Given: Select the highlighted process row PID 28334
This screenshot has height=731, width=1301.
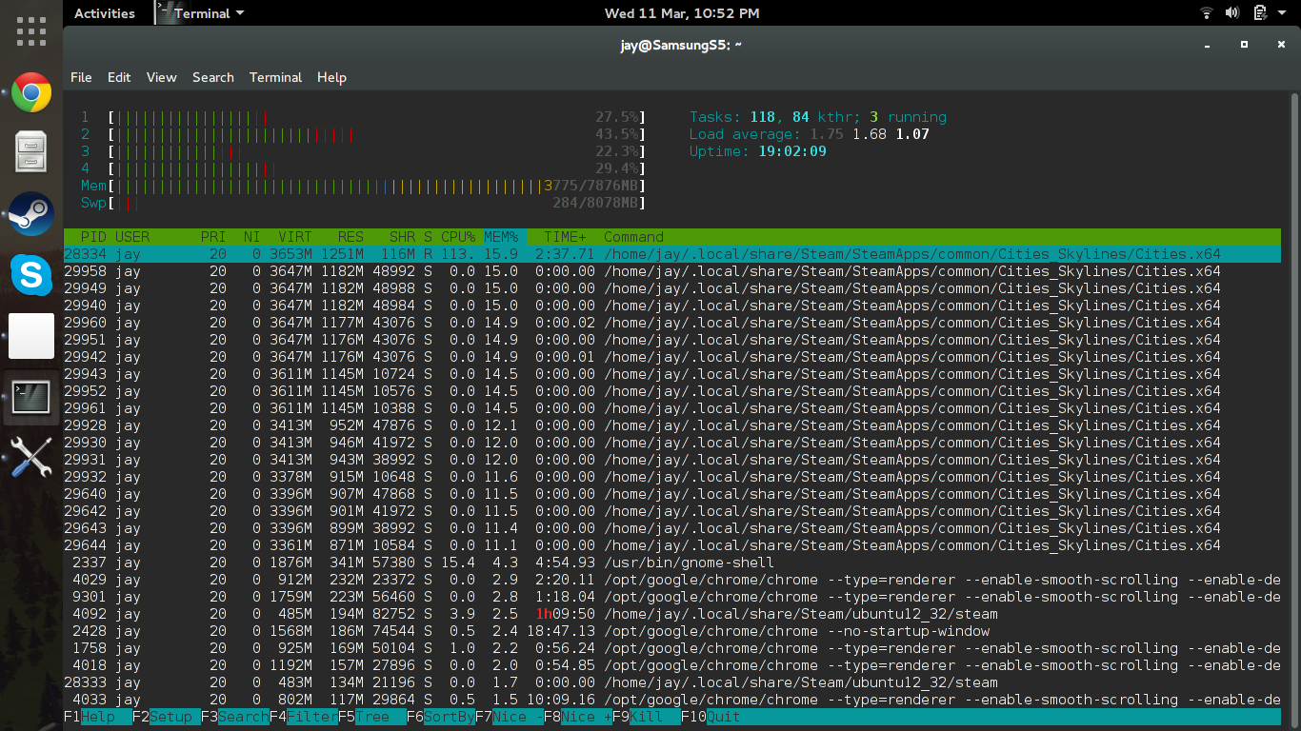Looking at the screenshot, I should [672, 254].
